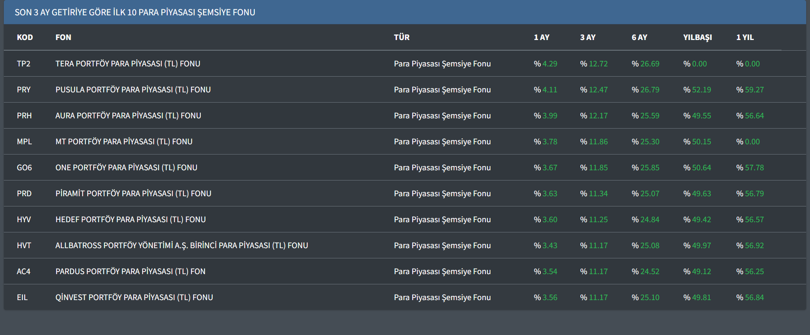Click the YILBAŞI column header
The image size is (810, 335).
697,37
